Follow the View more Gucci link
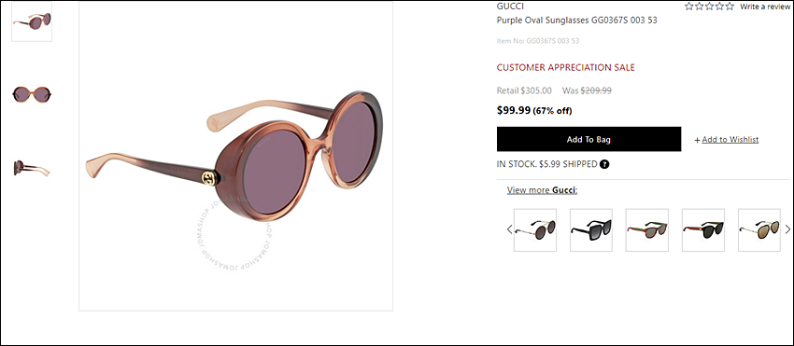Screen dimensions: 794x346 pyautogui.click(x=543, y=190)
